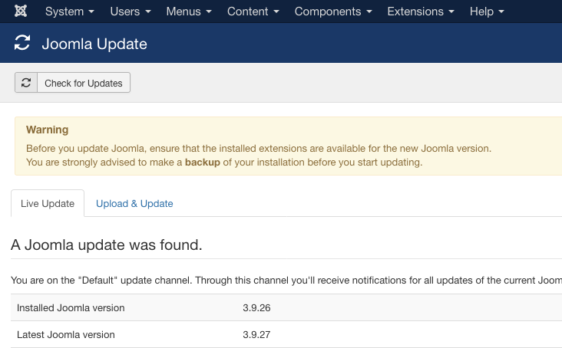Screen dimensions: 562x348
Task: Open the Users menu
Action: coord(131,11)
